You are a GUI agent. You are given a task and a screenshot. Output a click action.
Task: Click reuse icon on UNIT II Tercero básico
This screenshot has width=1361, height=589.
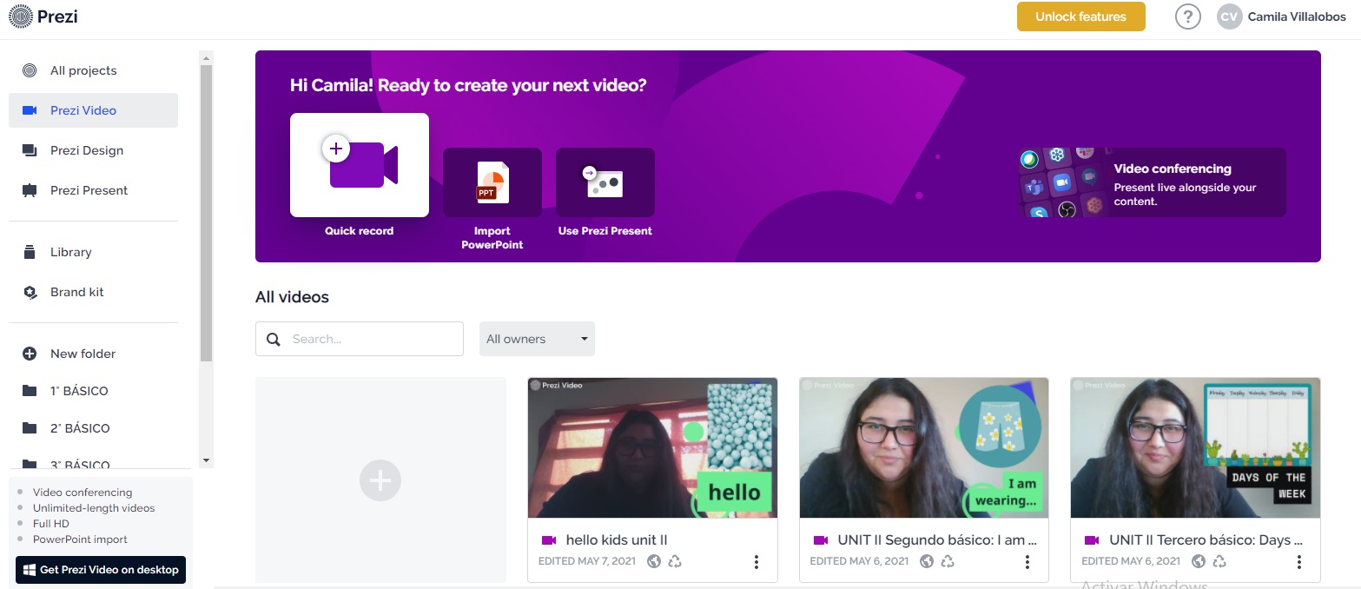pyautogui.click(x=1219, y=561)
